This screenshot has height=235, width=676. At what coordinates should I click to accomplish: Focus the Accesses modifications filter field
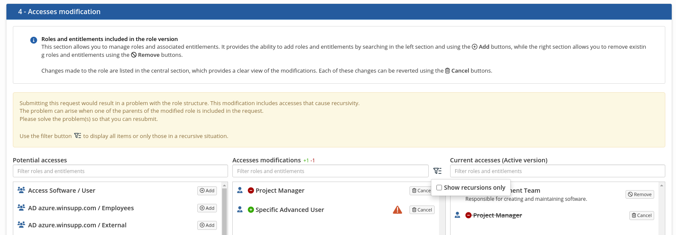click(x=330, y=171)
